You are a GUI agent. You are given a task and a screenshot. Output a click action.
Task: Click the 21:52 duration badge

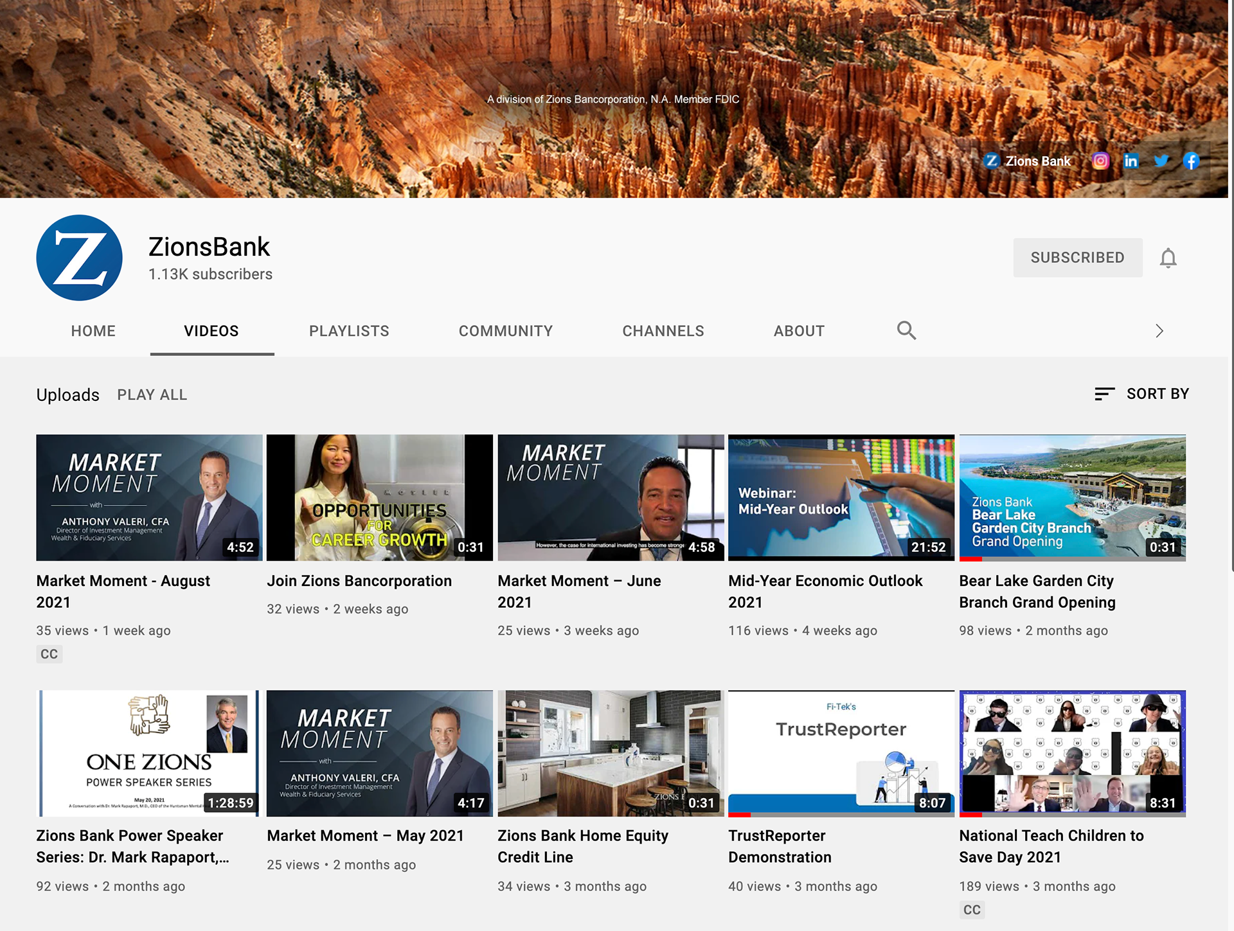point(928,547)
